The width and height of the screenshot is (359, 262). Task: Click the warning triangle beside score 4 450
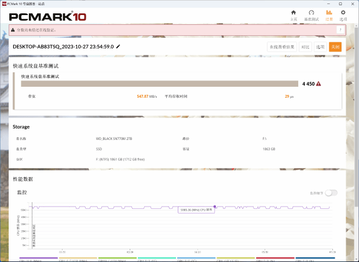pos(318,84)
